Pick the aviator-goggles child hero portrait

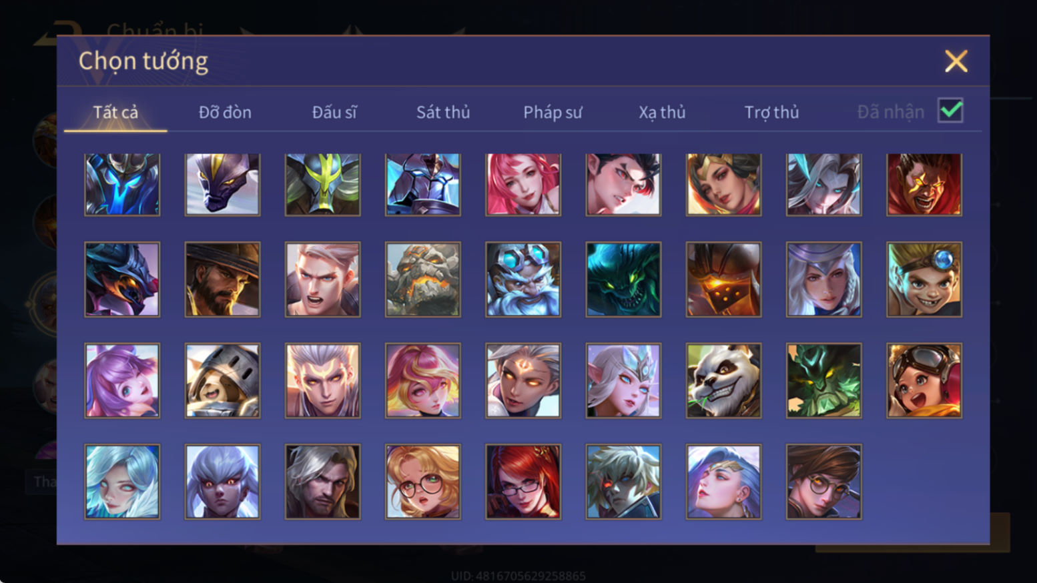click(924, 380)
